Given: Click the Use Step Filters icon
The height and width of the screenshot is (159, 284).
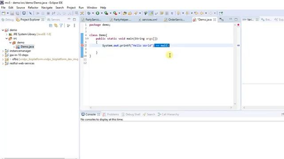Looking at the screenshot, I should tap(82, 13).
